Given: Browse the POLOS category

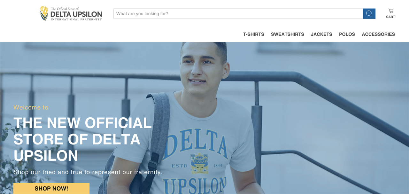Looking at the screenshot, I should [x=347, y=34].
